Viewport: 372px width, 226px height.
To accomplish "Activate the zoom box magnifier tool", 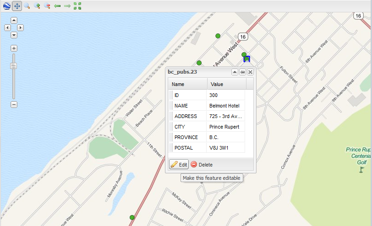I will point(27,6).
